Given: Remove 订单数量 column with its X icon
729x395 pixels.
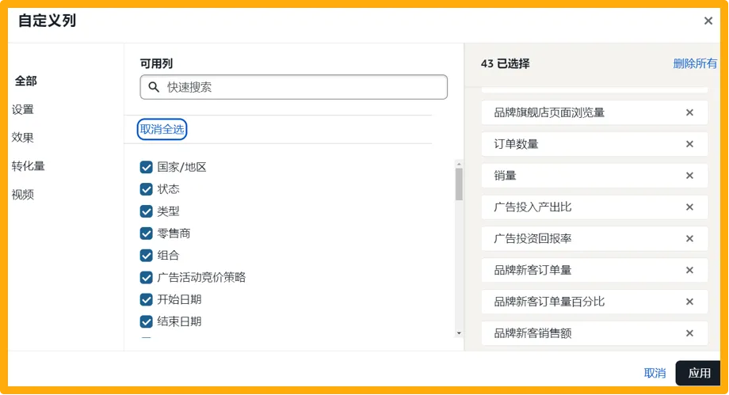Looking at the screenshot, I should pos(689,144).
